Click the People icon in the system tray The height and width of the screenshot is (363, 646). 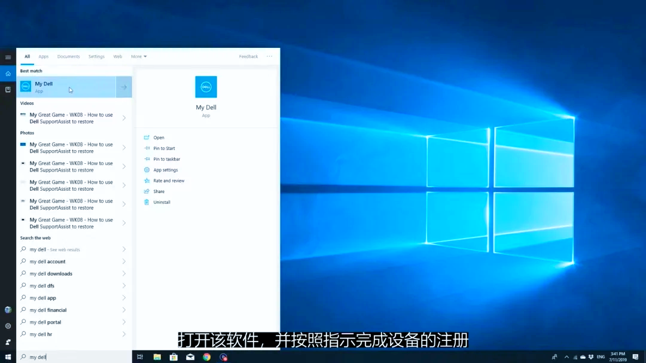pyautogui.click(x=554, y=357)
